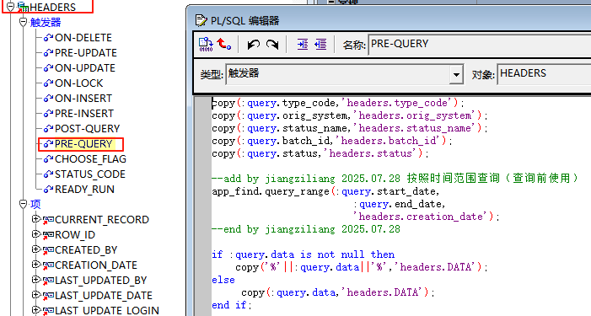The height and width of the screenshot is (316, 591).
Task: Click the ON-DELETE trigger icon
Action: click(48, 38)
